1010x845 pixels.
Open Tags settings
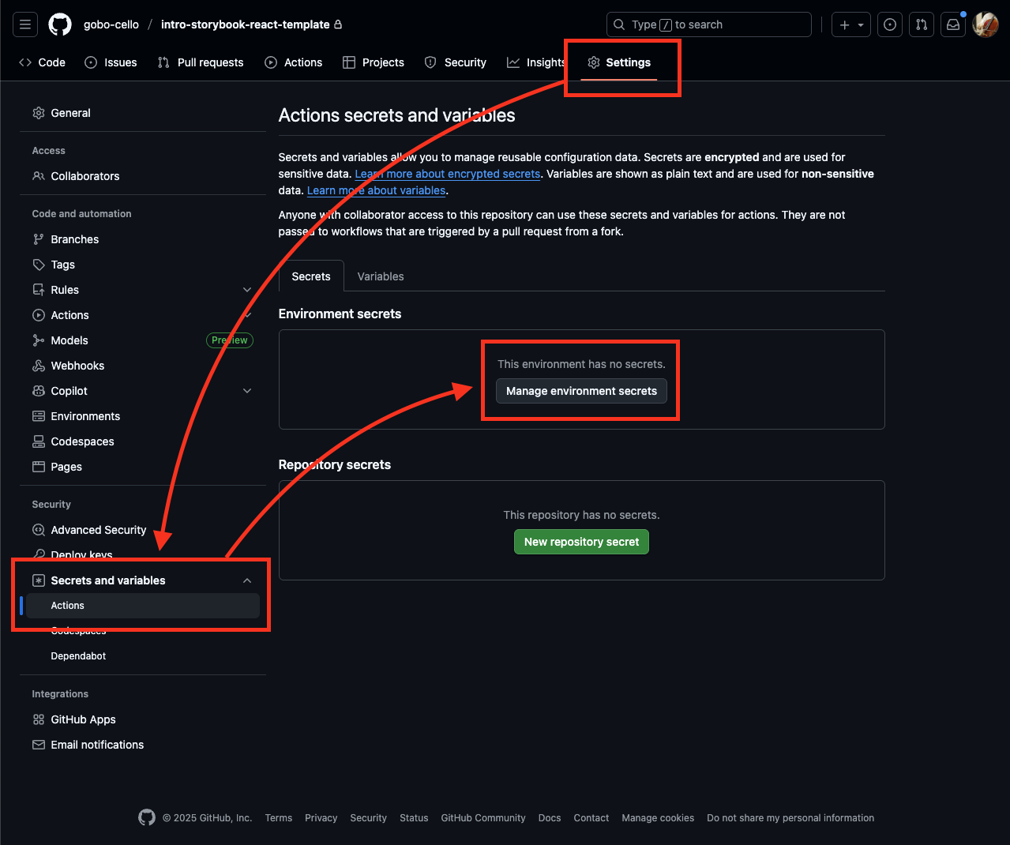[x=143, y=265]
